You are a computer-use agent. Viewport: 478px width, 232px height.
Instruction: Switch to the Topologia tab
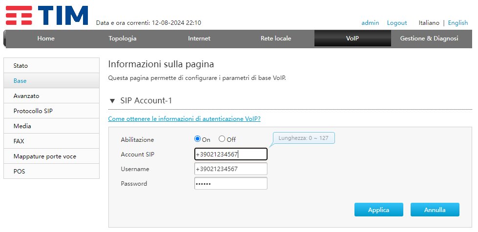pyautogui.click(x=122, y=39)
